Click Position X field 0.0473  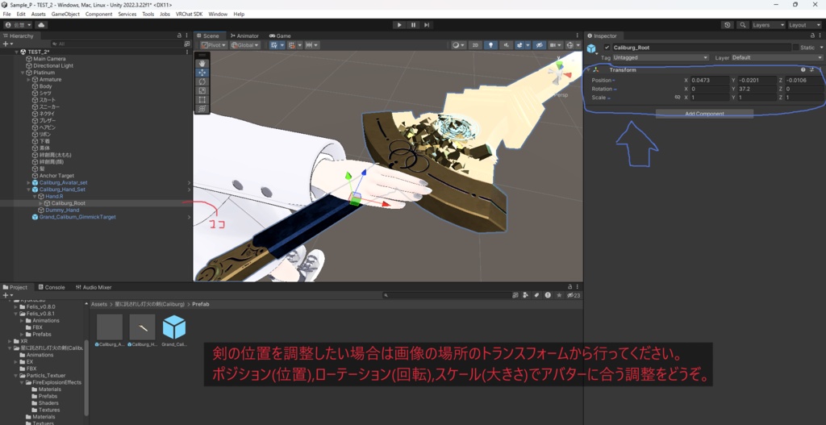click(710, 80)
